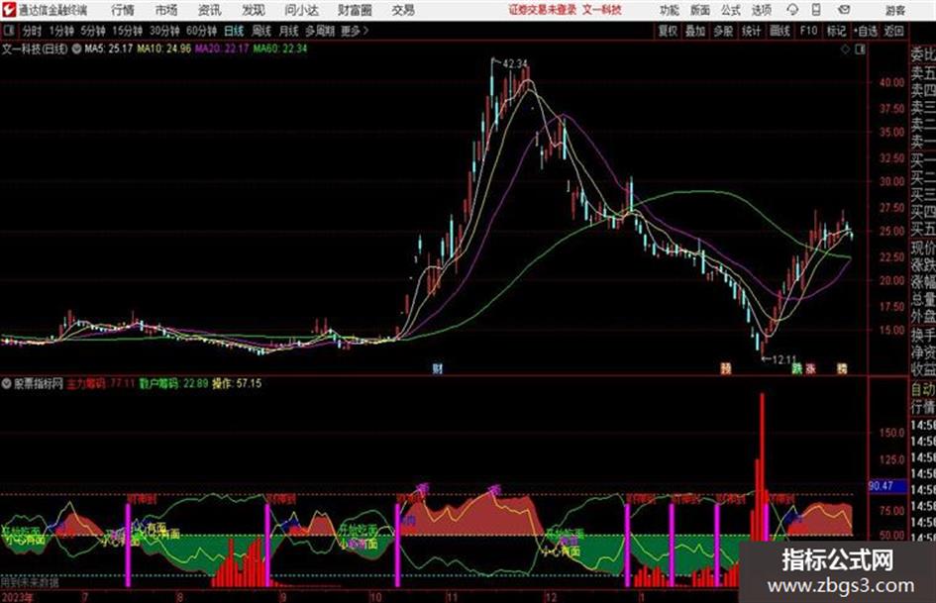The height and width of the screenshot is (603, 936).
Task: Switch to the 1分钟 period
Action: [61, 31]
